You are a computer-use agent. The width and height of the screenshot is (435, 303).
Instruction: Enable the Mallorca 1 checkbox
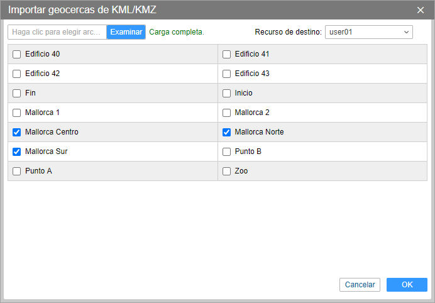(17, 113)
